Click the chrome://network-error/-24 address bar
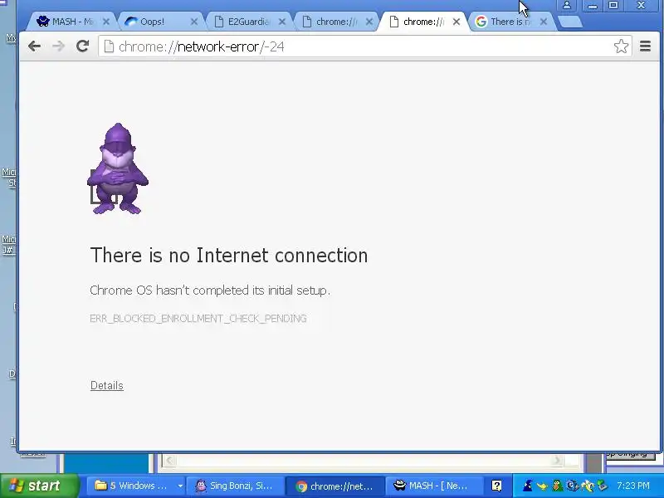Screen dimensions: 664x498 pyautogui.click(x=365, y=46)
